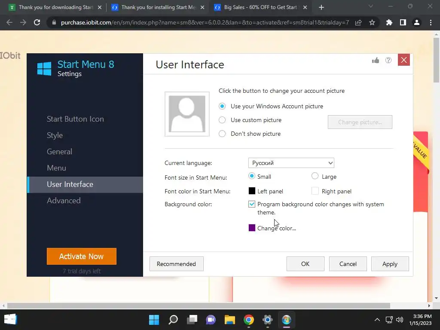Open Chrome three-dot menu
440x330 pixels.
(x=431, y=22)
